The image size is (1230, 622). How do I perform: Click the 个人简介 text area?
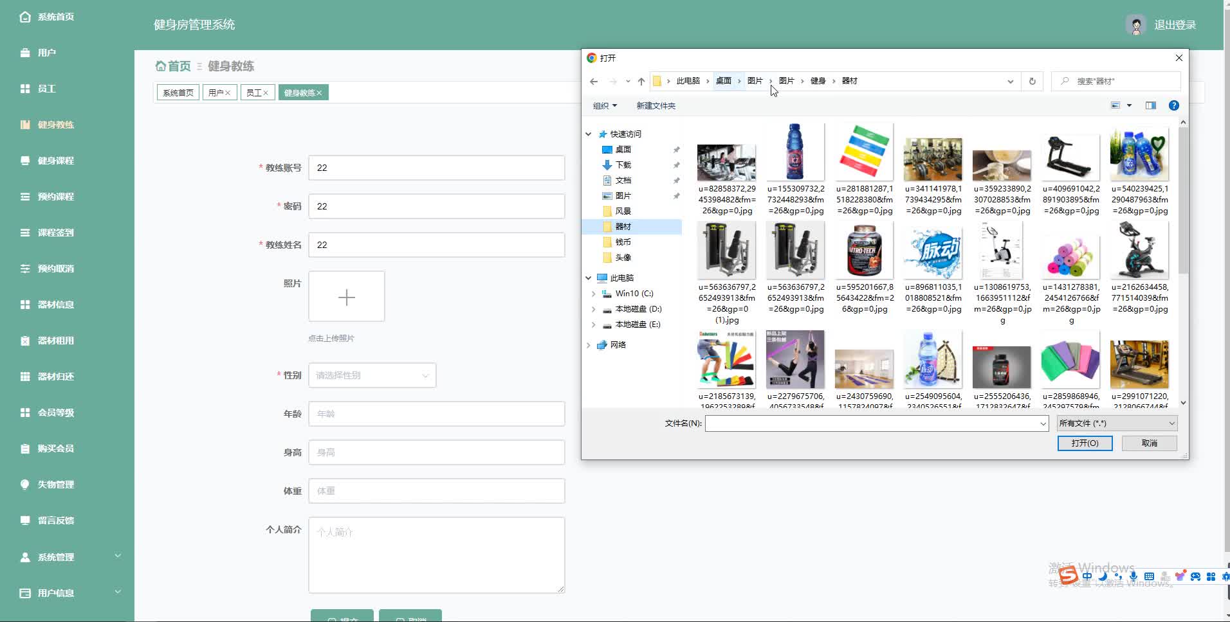[437, 555]
